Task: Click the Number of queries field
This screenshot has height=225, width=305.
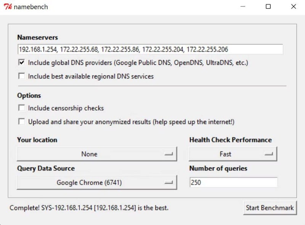Action: point(233,182)
